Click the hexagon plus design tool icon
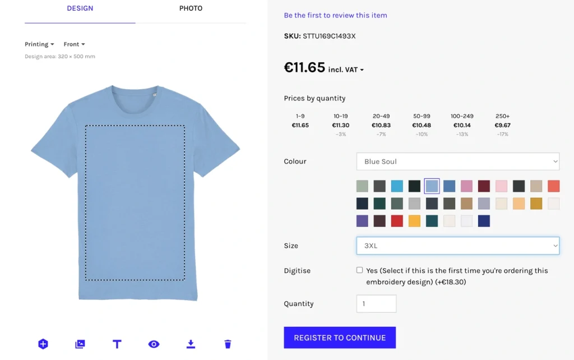This screenshot has width=574, height=360. tap(43, 344)
